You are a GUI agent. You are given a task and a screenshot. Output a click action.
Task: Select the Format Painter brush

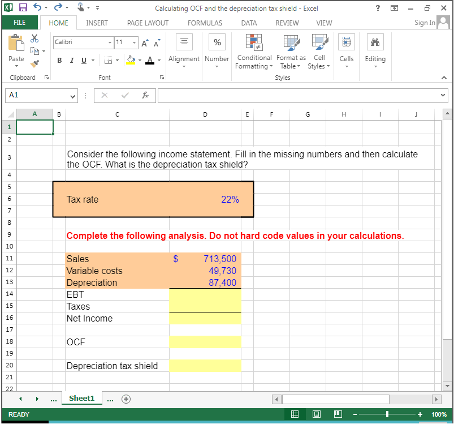click(x=34, y=63)
